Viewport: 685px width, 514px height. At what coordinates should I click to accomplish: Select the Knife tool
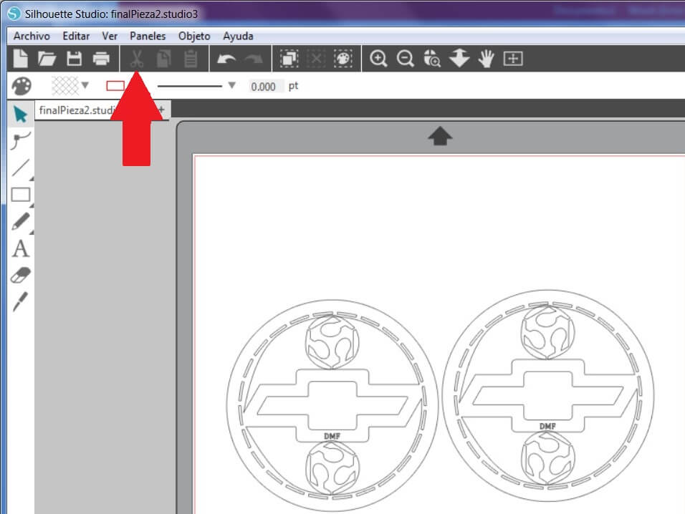click(x=21, y=301)
